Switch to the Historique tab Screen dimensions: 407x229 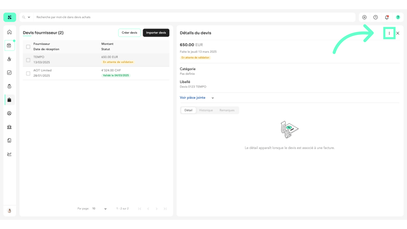coord(206,110)
